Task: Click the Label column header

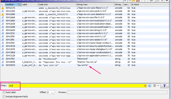Action: [30, 5]
